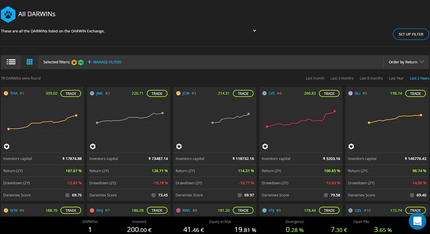The width and height of the screenshot is (430, 234).
Task: Open the THA DARWIN link
Action: pyautogui.click(x=14, y=93)
